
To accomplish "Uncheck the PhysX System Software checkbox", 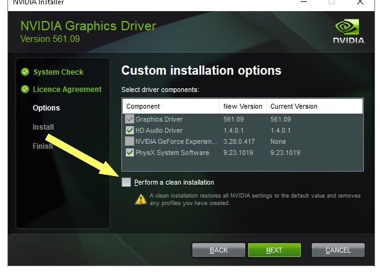I will pyautogui.click(x=129, y=153).
